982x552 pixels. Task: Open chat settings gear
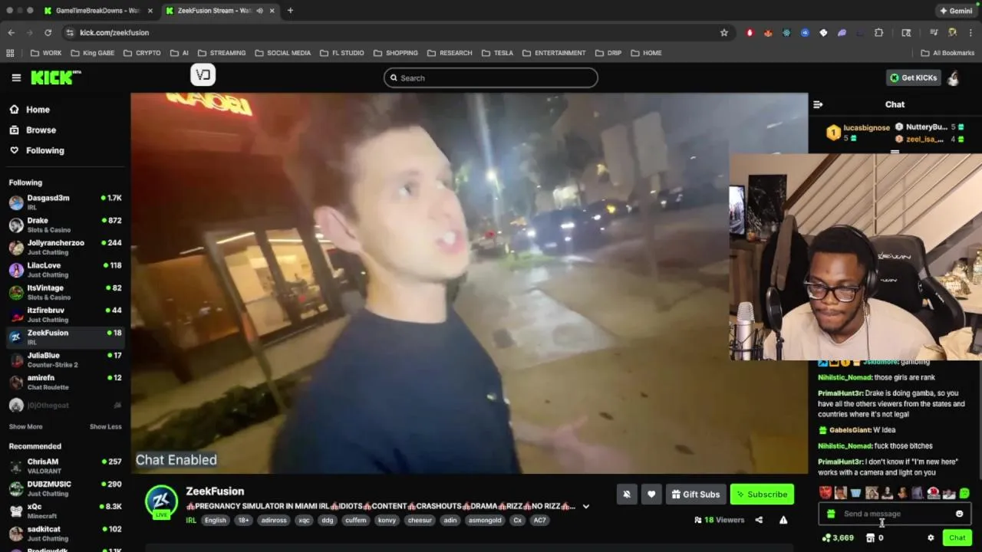click(931, 538)
